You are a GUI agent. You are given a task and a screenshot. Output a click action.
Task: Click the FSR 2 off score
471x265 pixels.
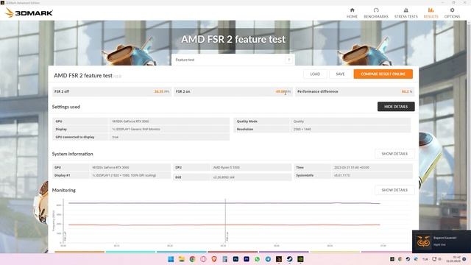coord(162,91)
